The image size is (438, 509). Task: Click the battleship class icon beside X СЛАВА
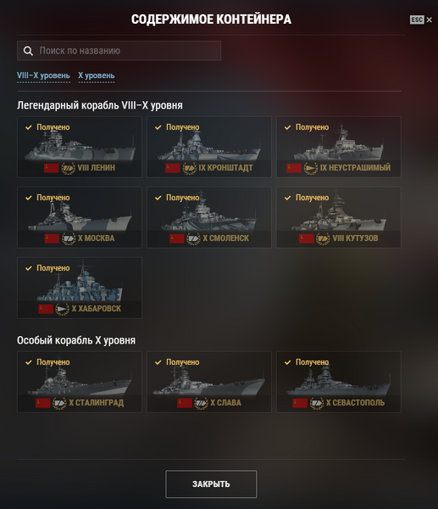click(201, 403)
